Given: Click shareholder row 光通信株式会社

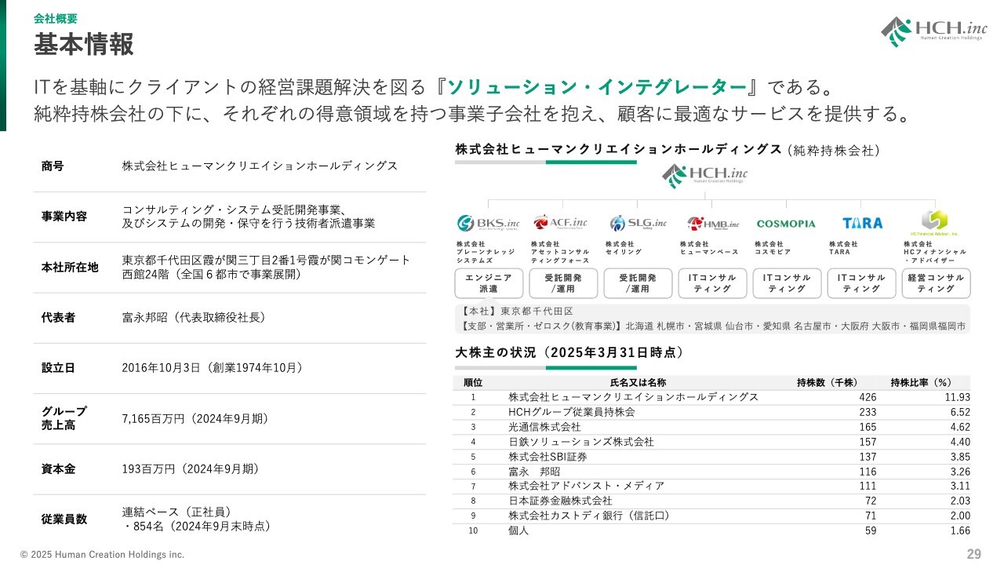Looking at the screenshot, I should (x=711, y=427).
